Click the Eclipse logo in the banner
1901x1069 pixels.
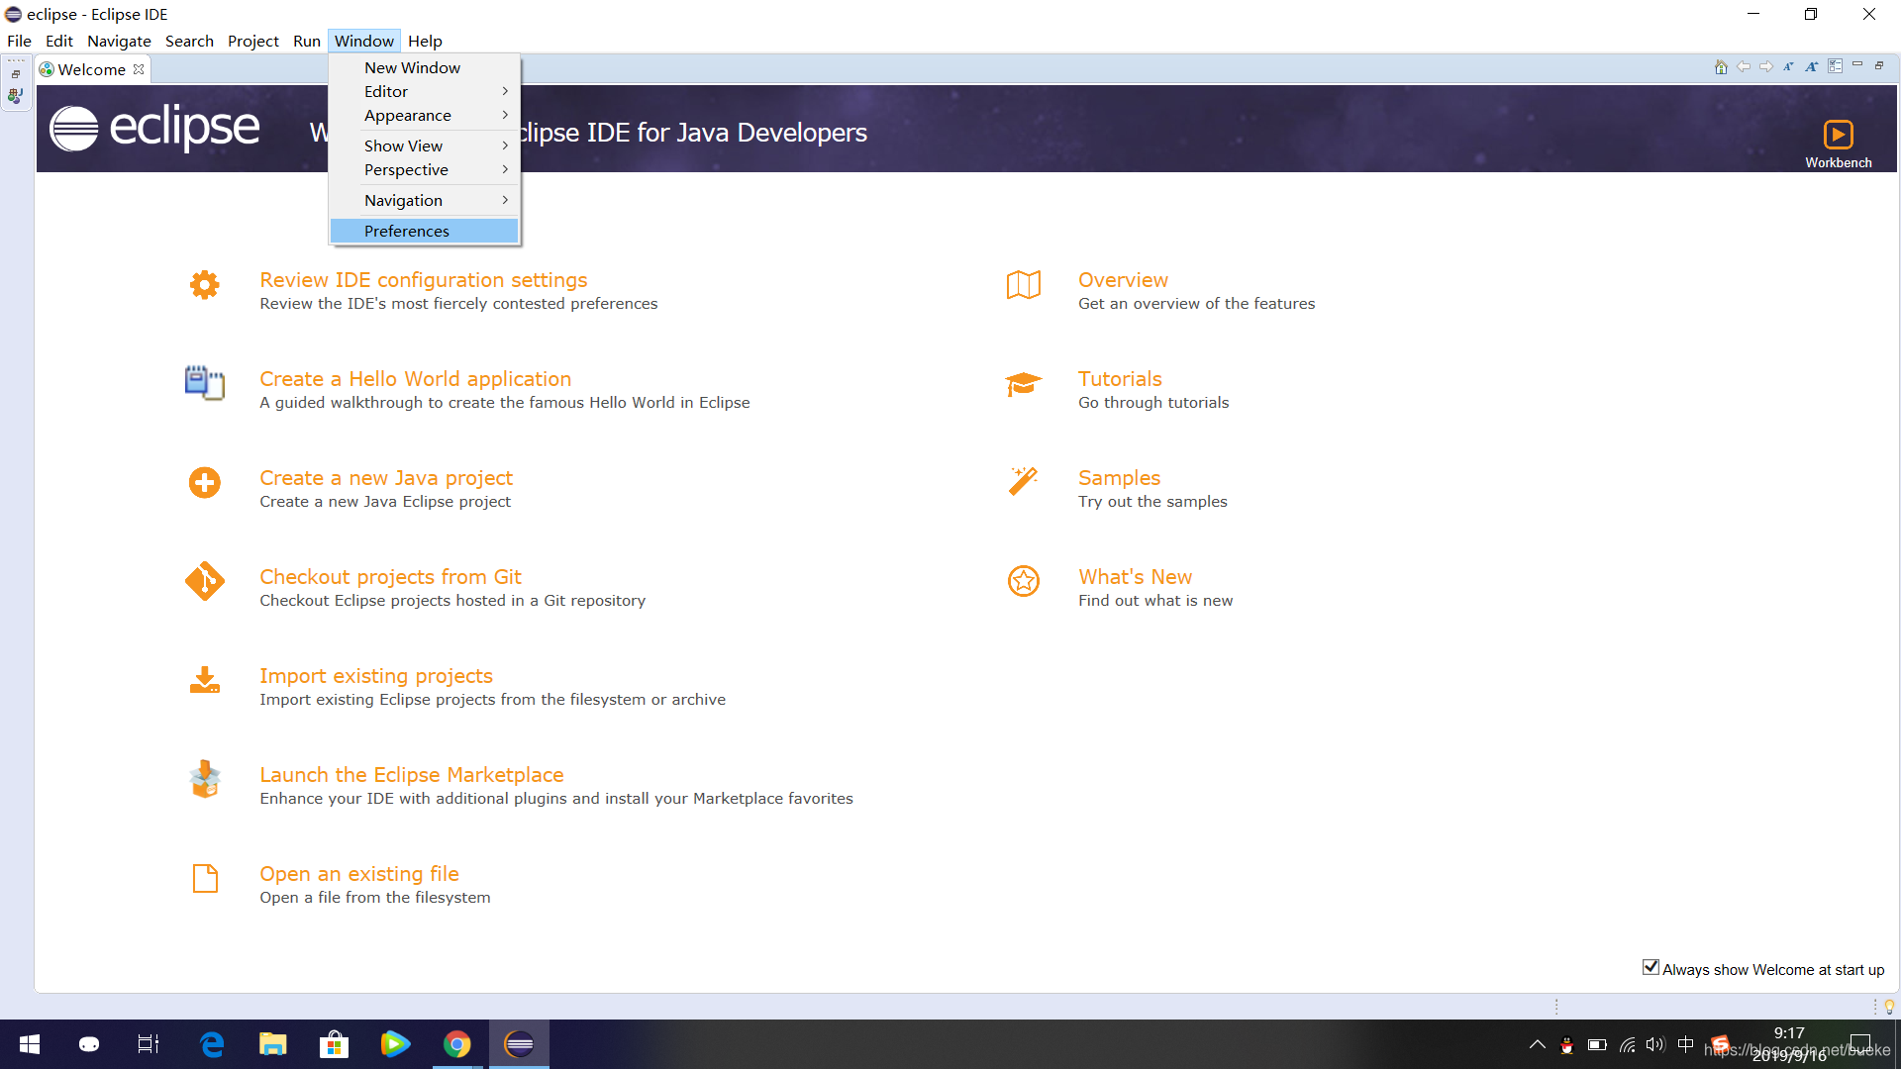(x=155, y=129)
